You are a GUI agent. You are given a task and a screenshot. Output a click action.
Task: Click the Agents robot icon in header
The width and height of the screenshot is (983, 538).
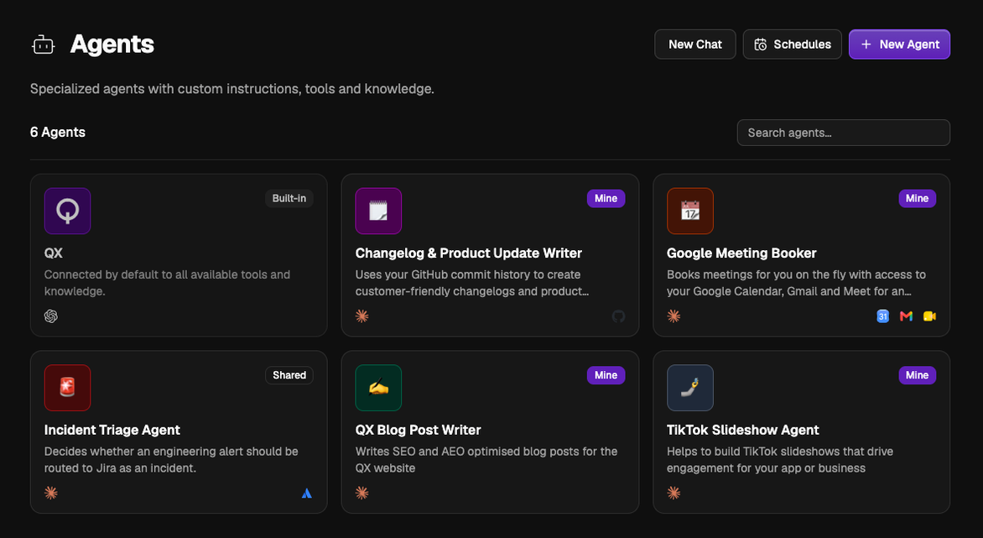pyautogui.click(x=44, y=44)
